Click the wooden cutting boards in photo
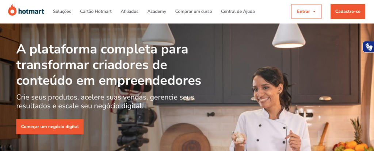Image resolution: width=374 pixels, height=151 pixels. click(185, 137)
